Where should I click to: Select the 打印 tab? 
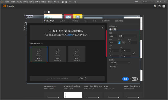point(94,21)
